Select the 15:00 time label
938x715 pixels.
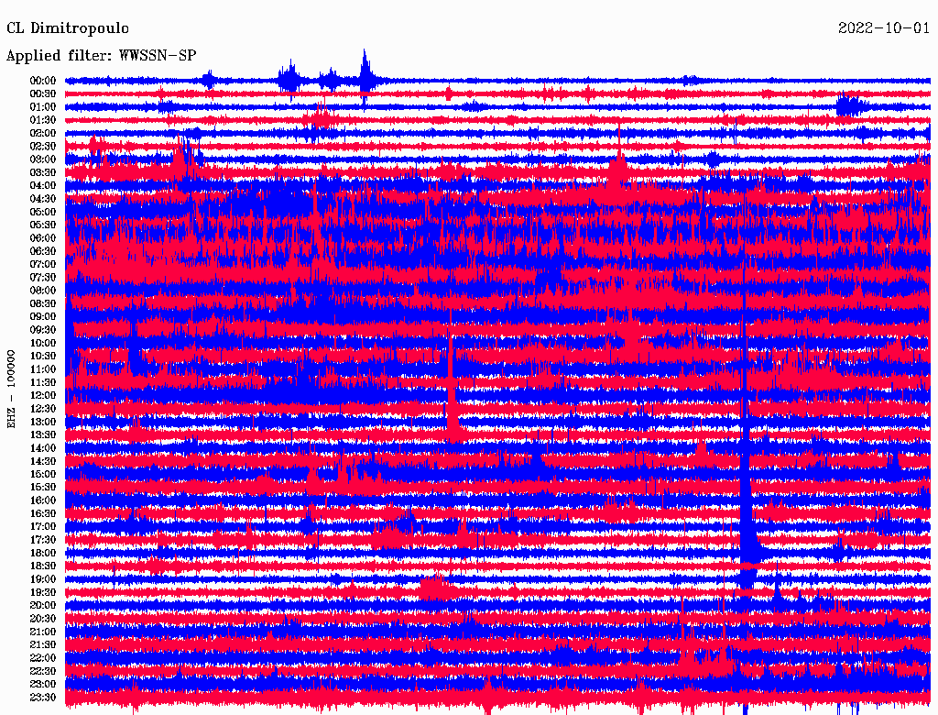coord(43,474)
